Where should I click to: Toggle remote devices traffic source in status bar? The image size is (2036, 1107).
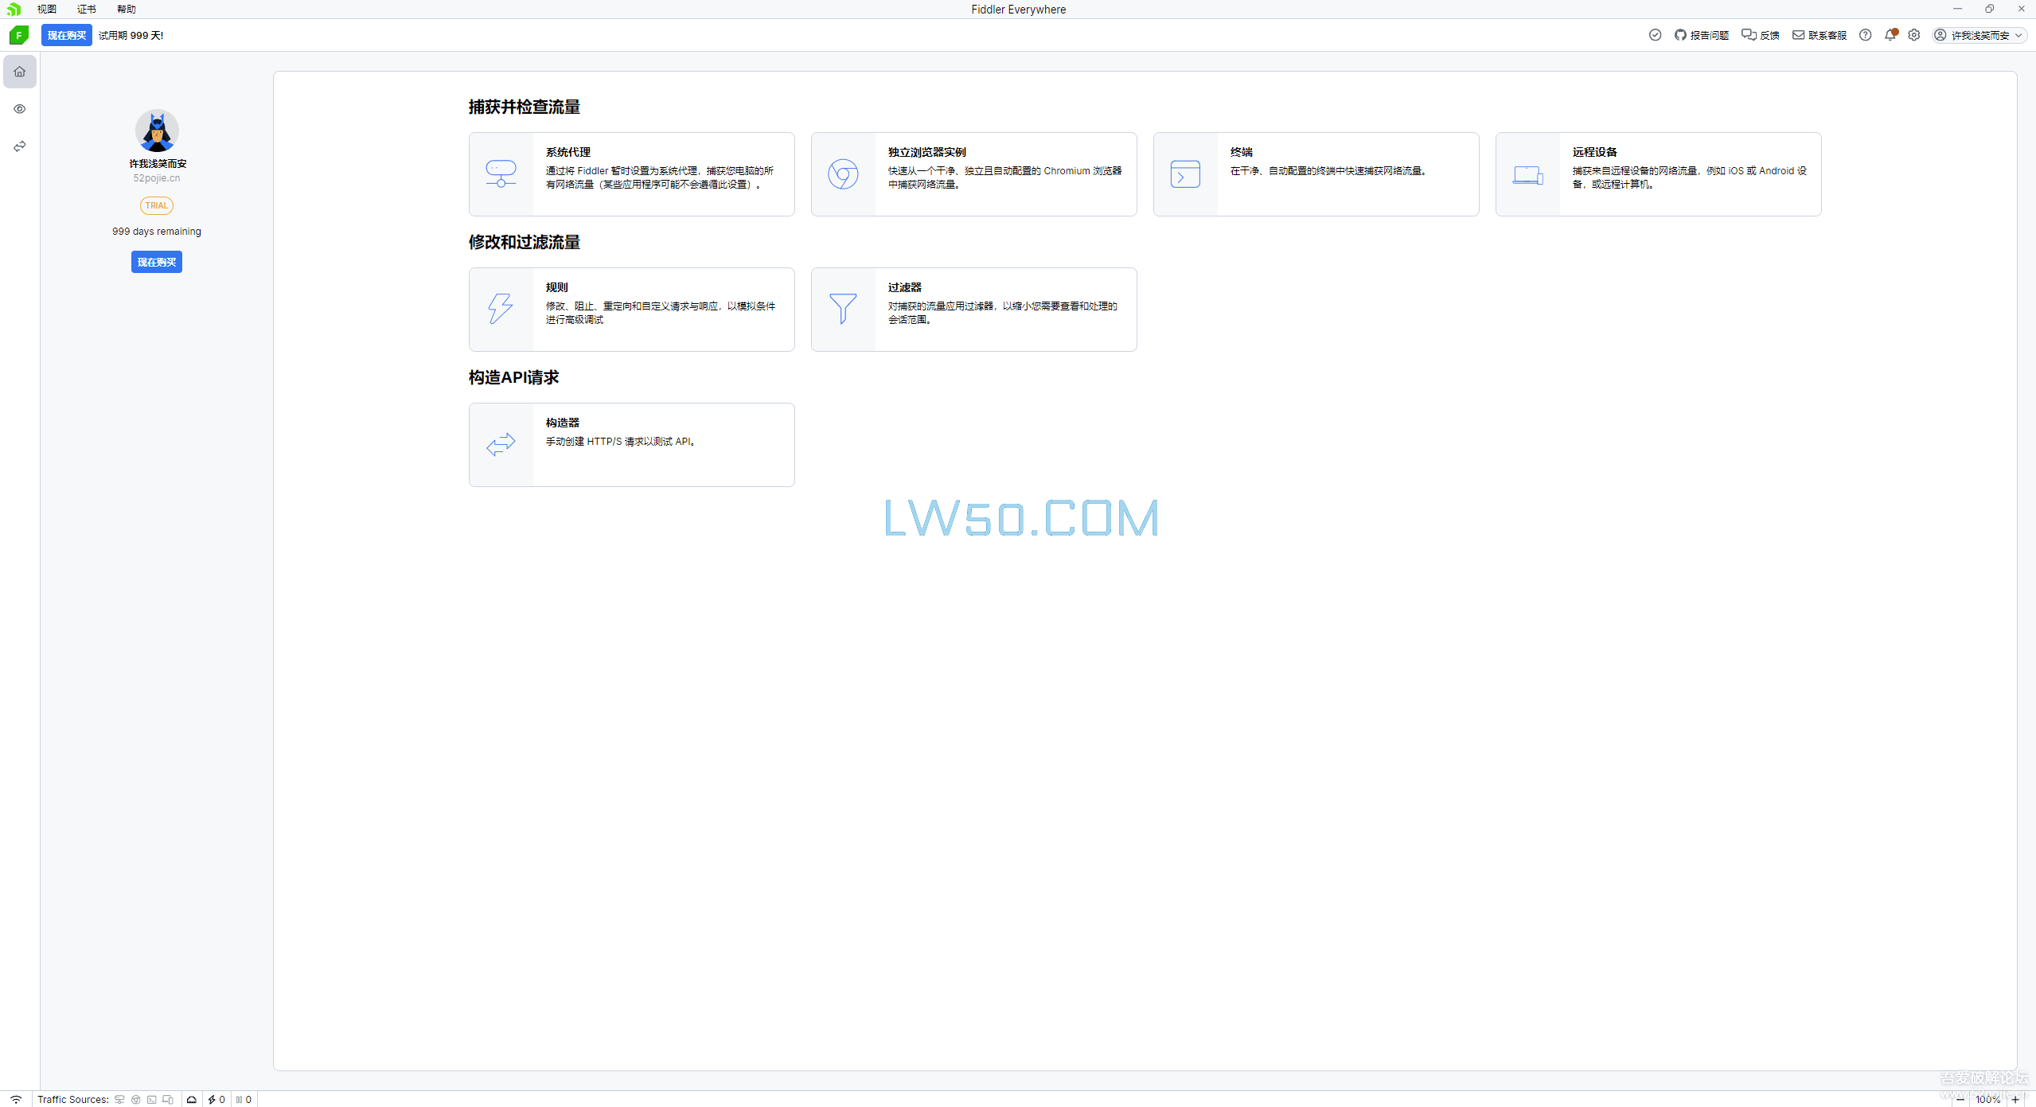coord(168,1099)
